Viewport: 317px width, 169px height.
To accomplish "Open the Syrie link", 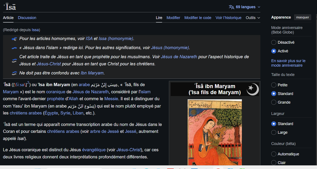I will click(65, 113).
